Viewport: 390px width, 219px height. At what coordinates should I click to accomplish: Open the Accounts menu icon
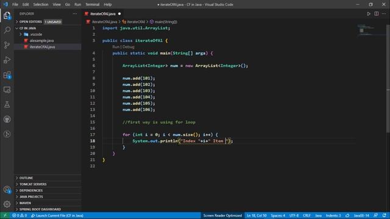coord(7,190)
